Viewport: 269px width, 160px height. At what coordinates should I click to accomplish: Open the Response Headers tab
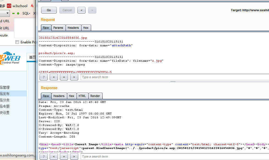[59, 96]
